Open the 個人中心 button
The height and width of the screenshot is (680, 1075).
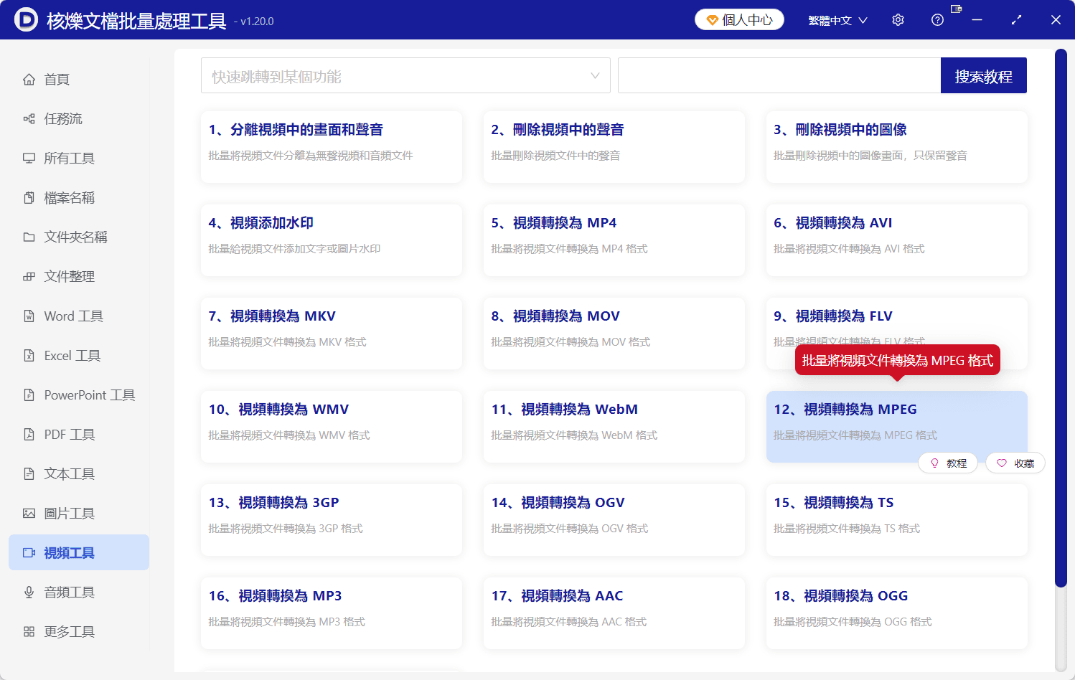click(x=739, y=20)
